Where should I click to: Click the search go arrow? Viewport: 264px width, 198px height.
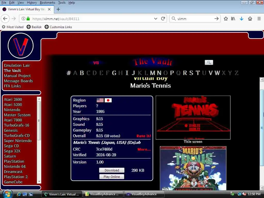(216, 19)
